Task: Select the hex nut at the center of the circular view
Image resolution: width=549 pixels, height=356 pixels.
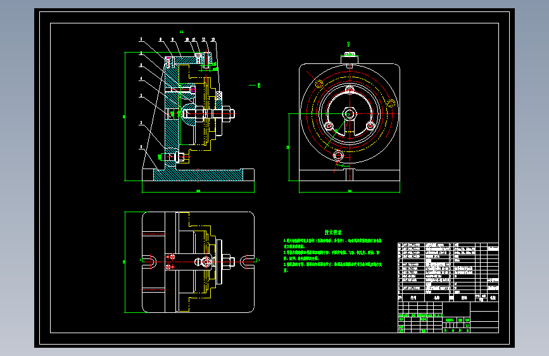Action: [349, 113]
